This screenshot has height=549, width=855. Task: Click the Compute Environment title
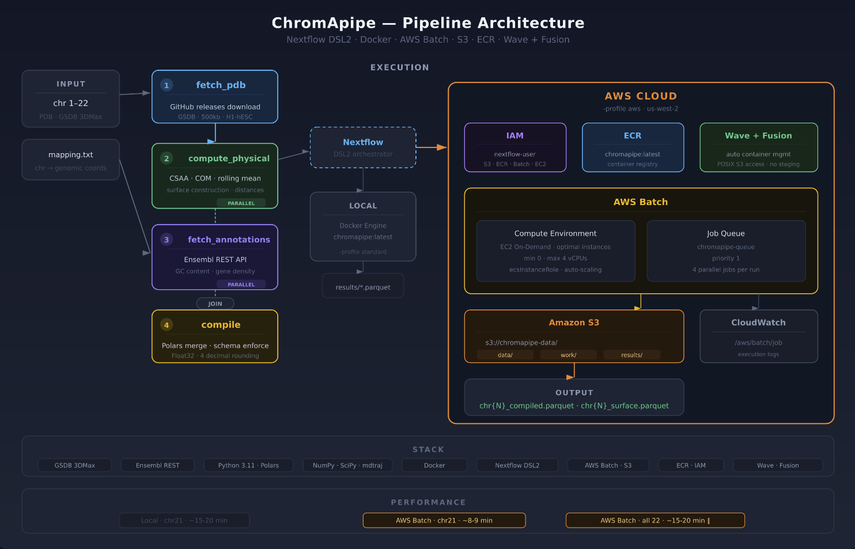[555, 233]
